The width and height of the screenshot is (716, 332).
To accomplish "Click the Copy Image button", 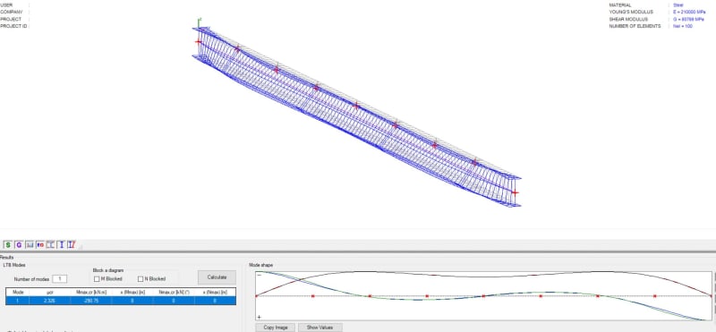I will (x=276, y=328).
